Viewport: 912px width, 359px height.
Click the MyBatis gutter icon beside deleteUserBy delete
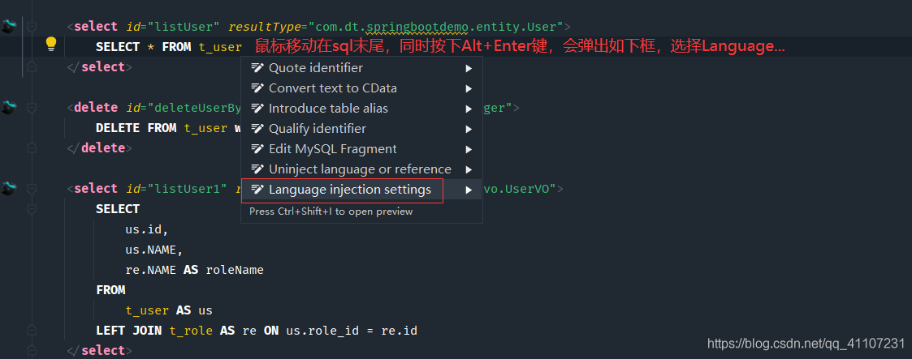[x=9, y=107]
